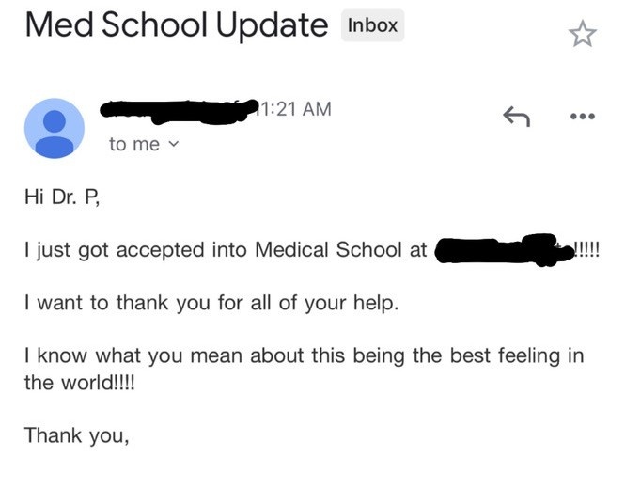625x489 pixels.
Task: Click the Inbox label chip
Action: pyautogui.click(x=373, y=25)
